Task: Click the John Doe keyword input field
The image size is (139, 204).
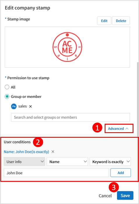Action: point(56,173)
